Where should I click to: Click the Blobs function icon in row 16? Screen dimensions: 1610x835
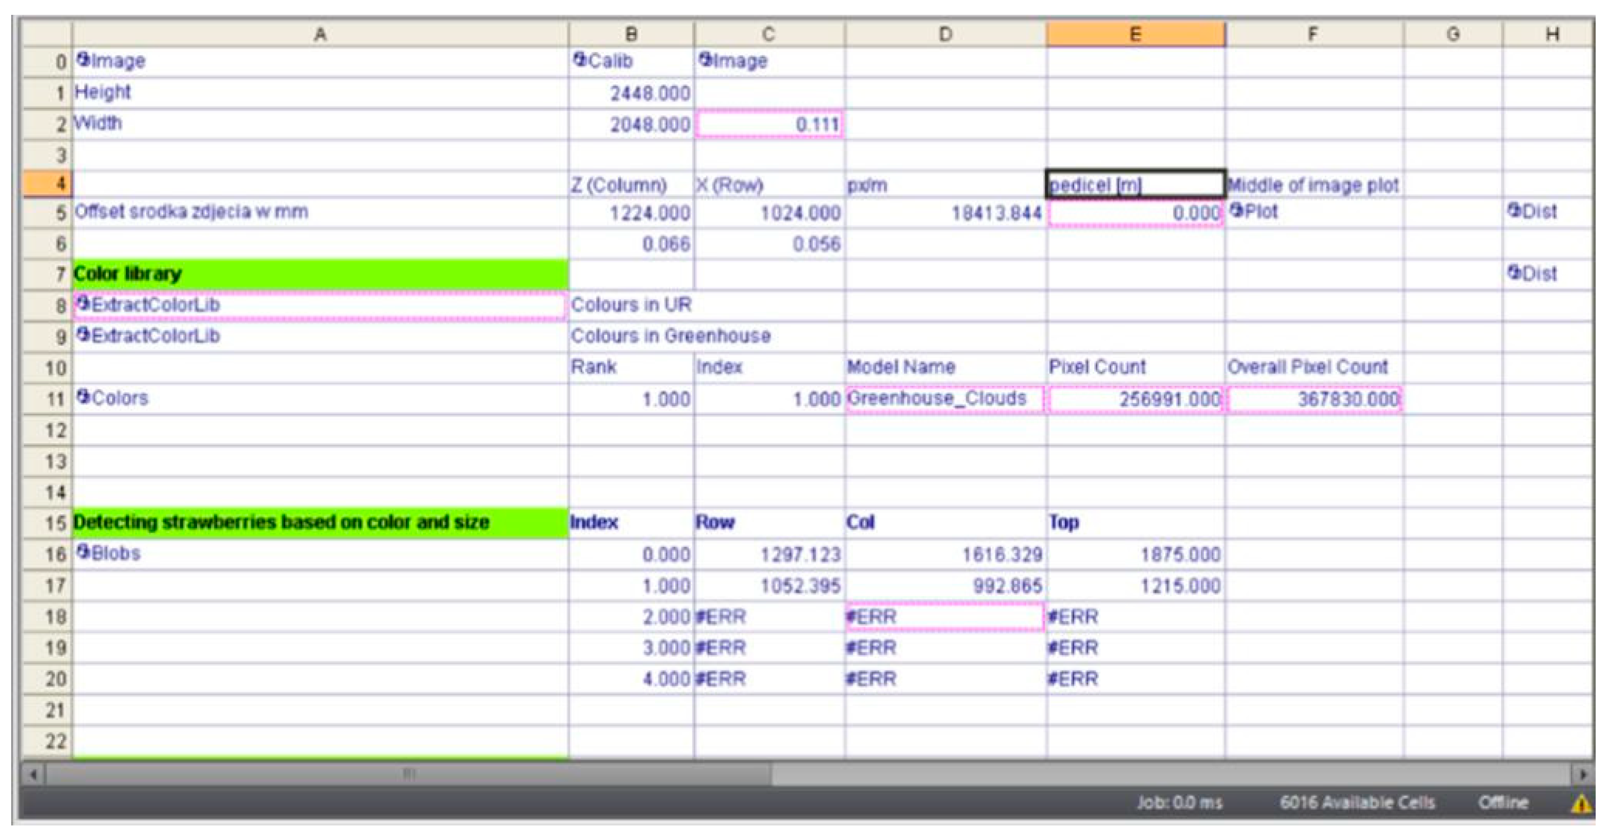pos(82,553)
